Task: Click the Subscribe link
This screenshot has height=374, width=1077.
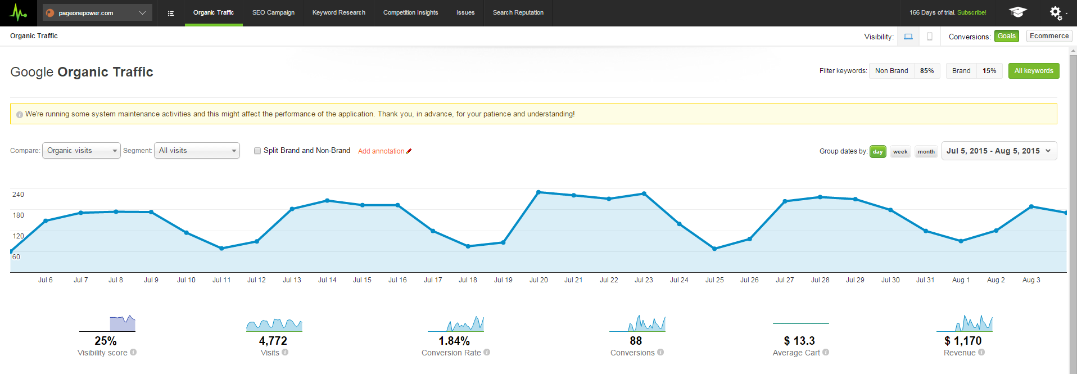Action: coord(971,12)
